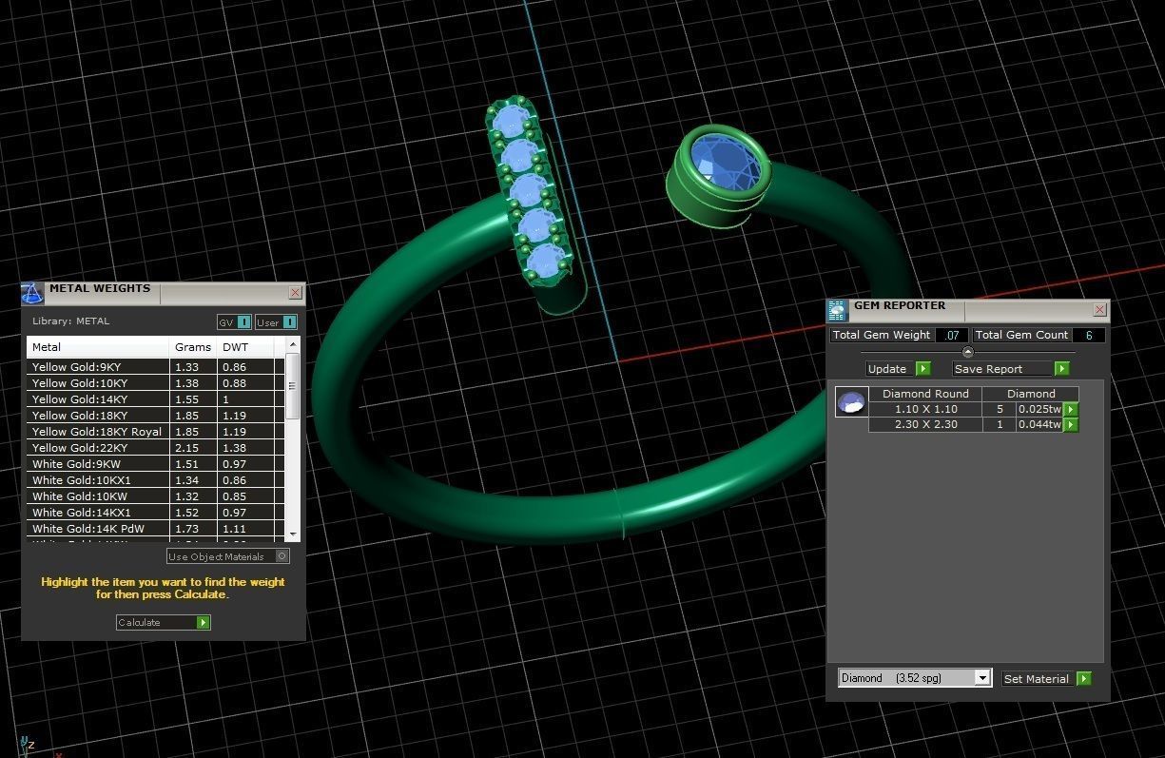Click the Grams column header
This screenshot has height=758, width=1165.
[193, 347]
